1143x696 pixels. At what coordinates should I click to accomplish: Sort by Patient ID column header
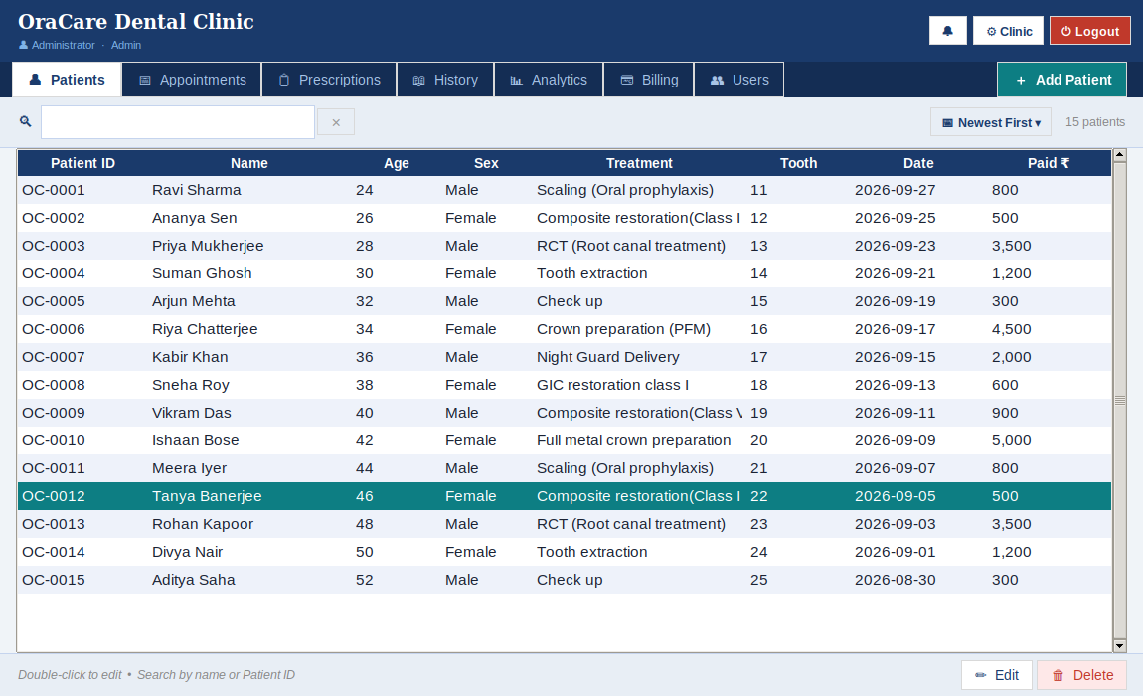click(83, 163)
